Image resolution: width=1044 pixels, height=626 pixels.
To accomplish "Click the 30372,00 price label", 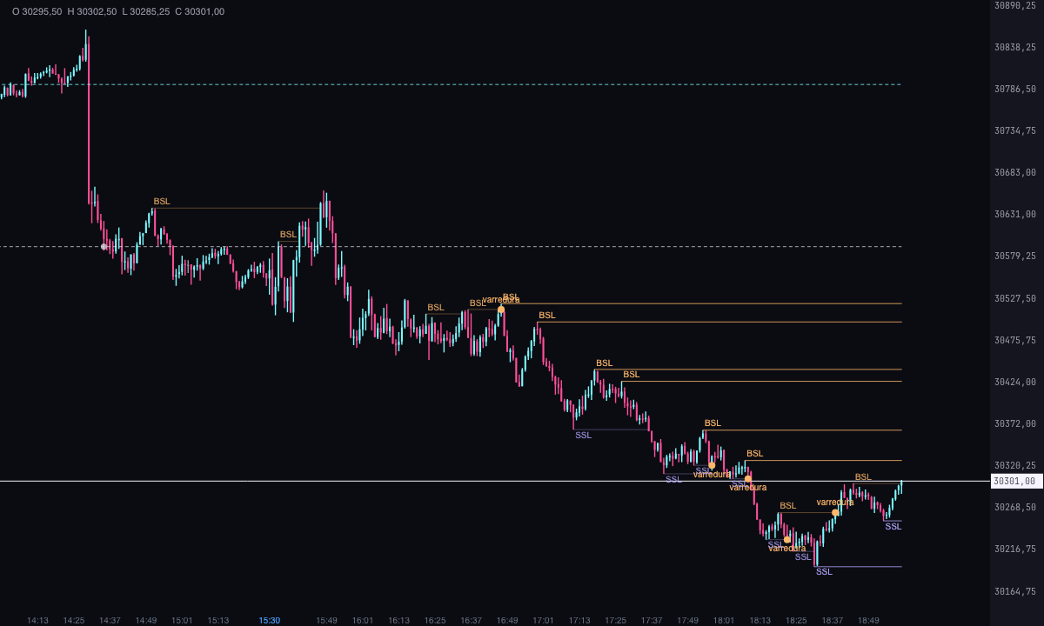I will tap(1014, 423).
